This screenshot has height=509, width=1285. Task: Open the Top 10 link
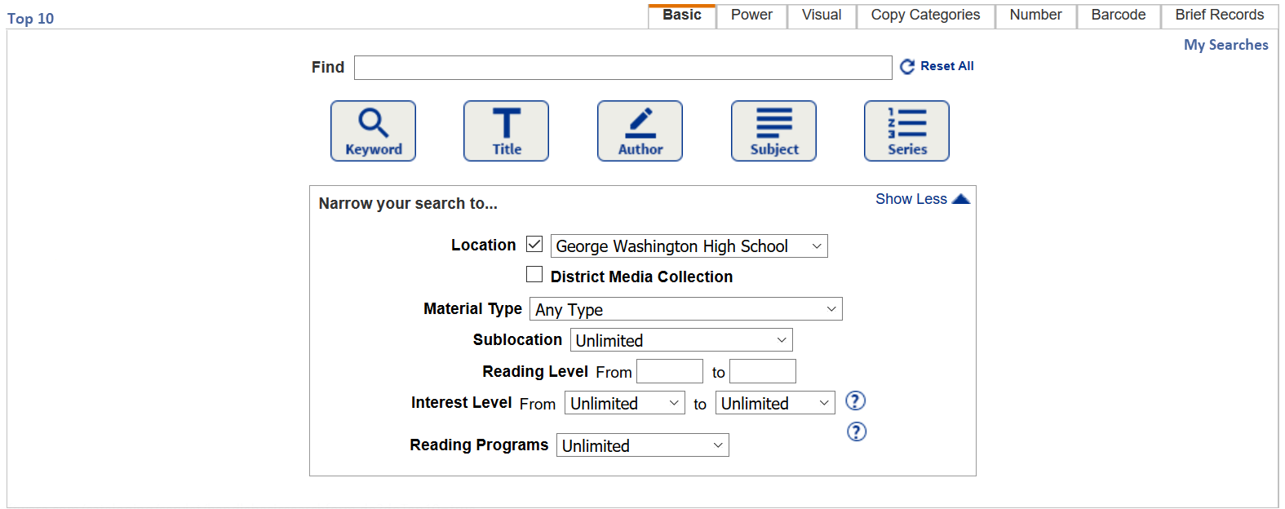30,18
